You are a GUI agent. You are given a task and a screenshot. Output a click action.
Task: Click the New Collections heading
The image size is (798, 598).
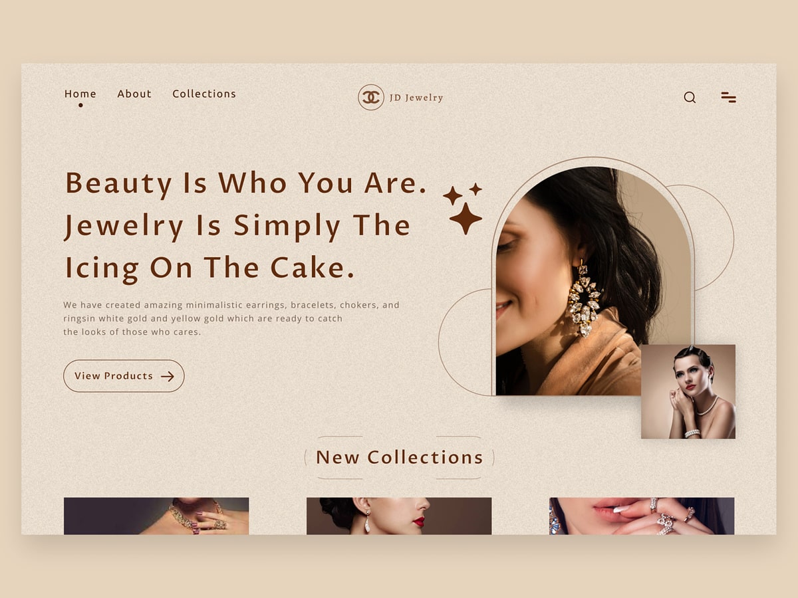[x=399, y=457]
